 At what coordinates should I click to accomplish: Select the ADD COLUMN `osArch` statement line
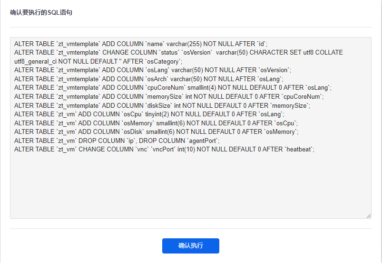tap(148, 79)
